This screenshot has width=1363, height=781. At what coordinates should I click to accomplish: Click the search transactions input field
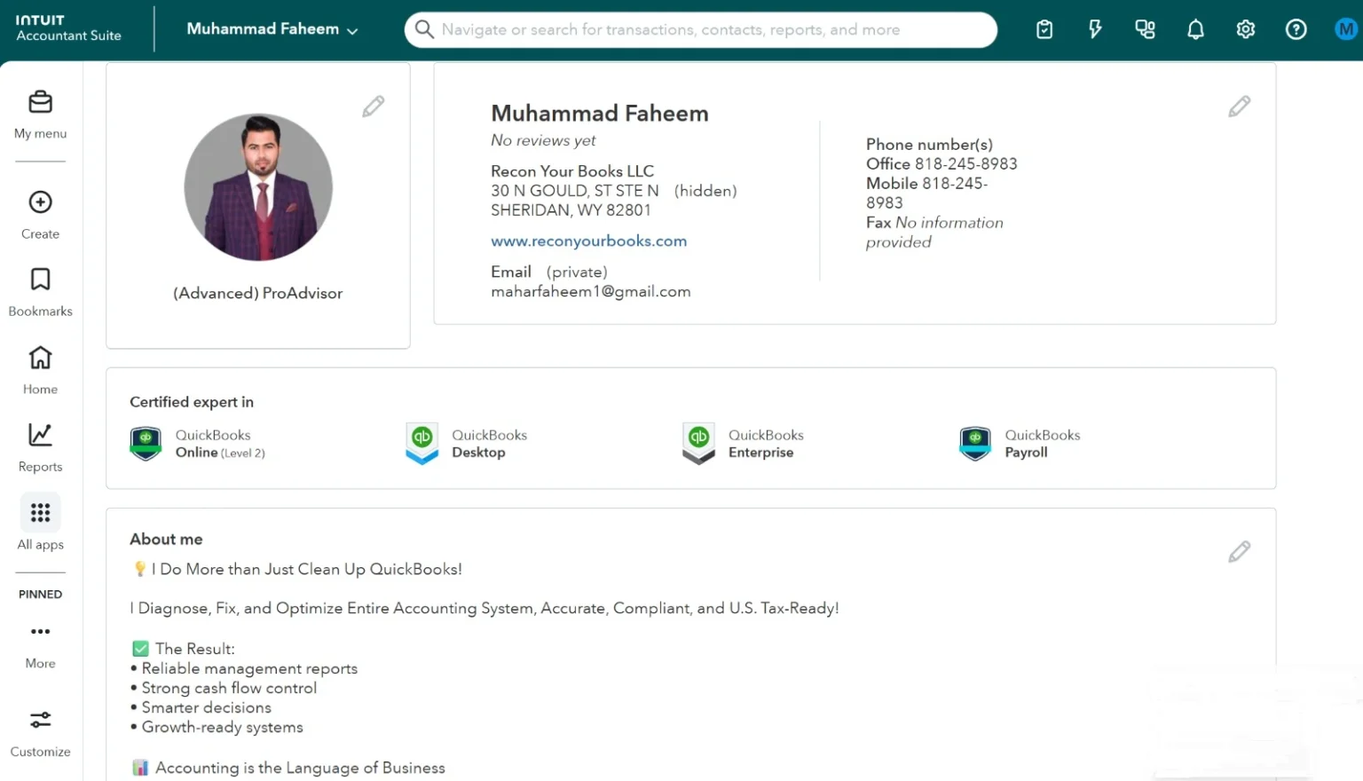(x=701, y=30)
